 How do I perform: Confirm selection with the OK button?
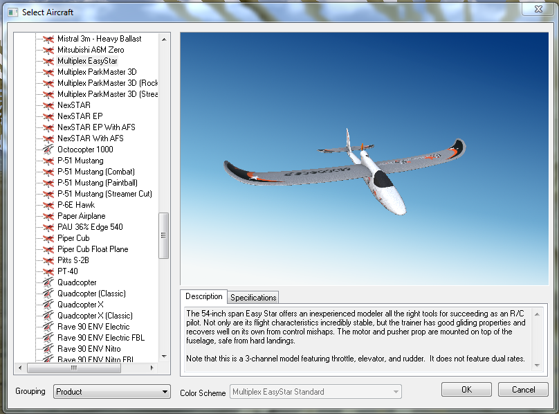(466, 389)
